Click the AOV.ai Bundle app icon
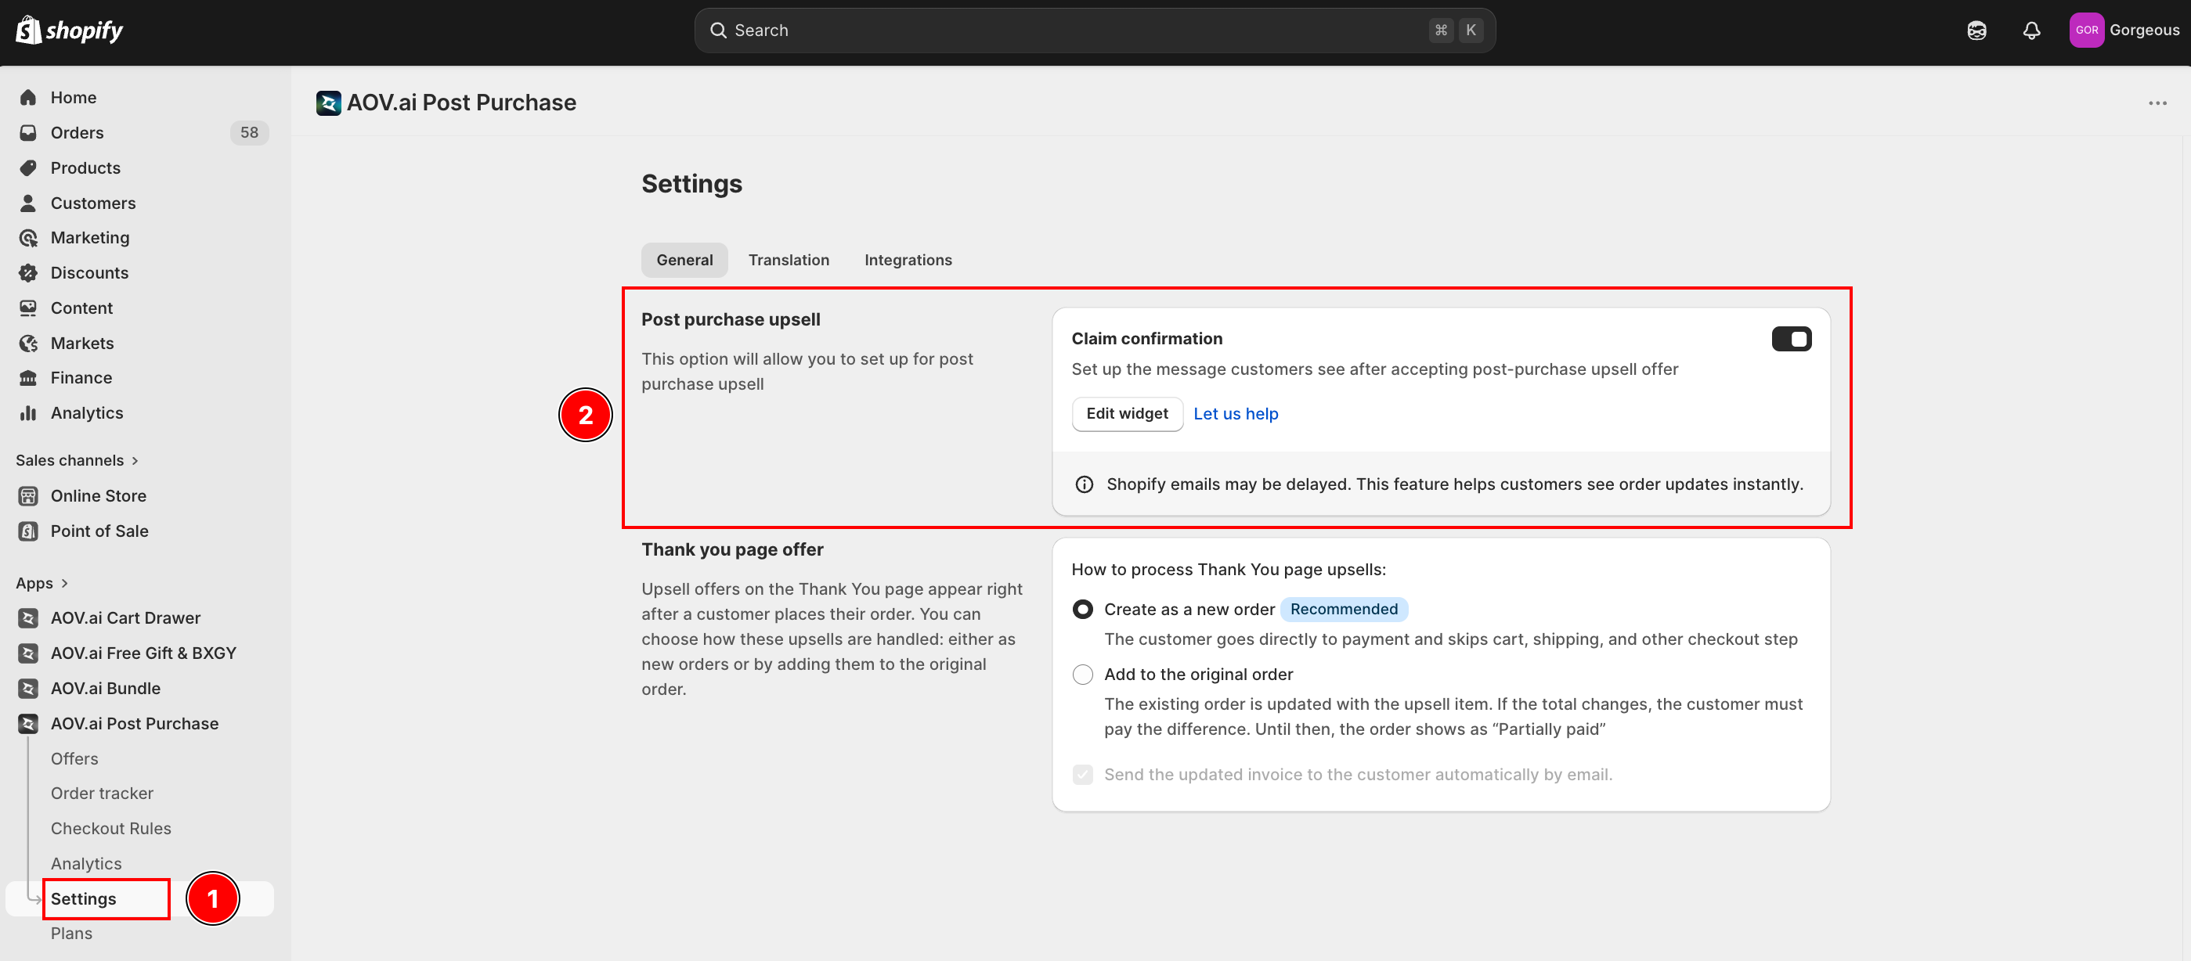Viewport: 2191px width, 961px height. [28, 688]
